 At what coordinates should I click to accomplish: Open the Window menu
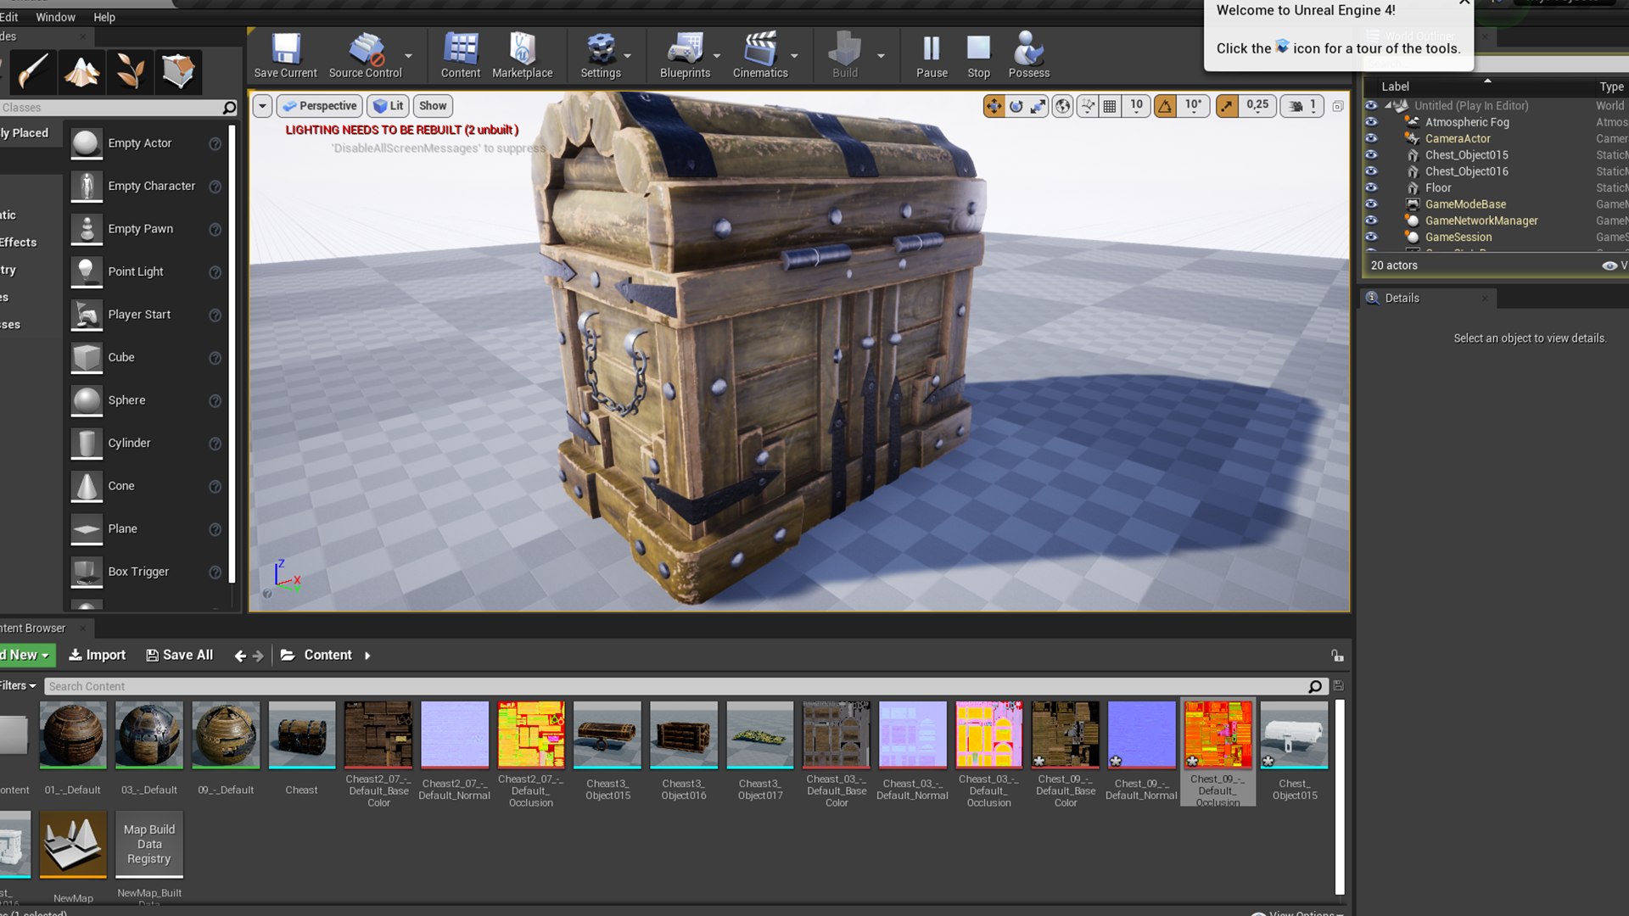55,17
